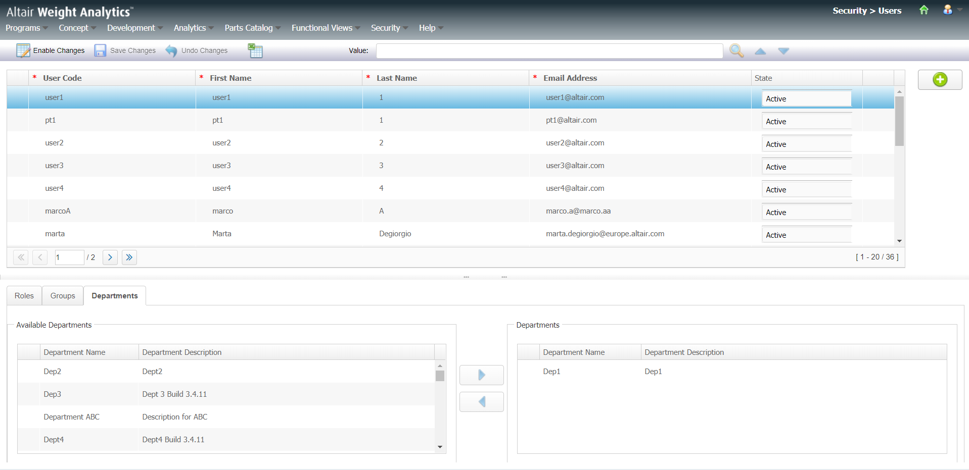Open the Parts Catalog menu

[252, 28]
